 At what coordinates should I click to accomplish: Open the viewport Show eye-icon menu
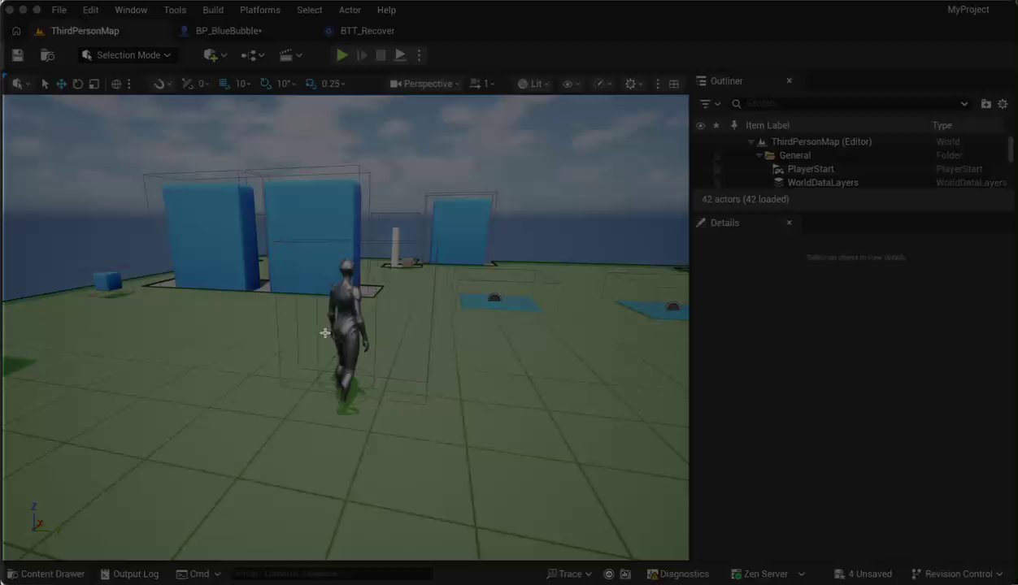pos(572,84)
